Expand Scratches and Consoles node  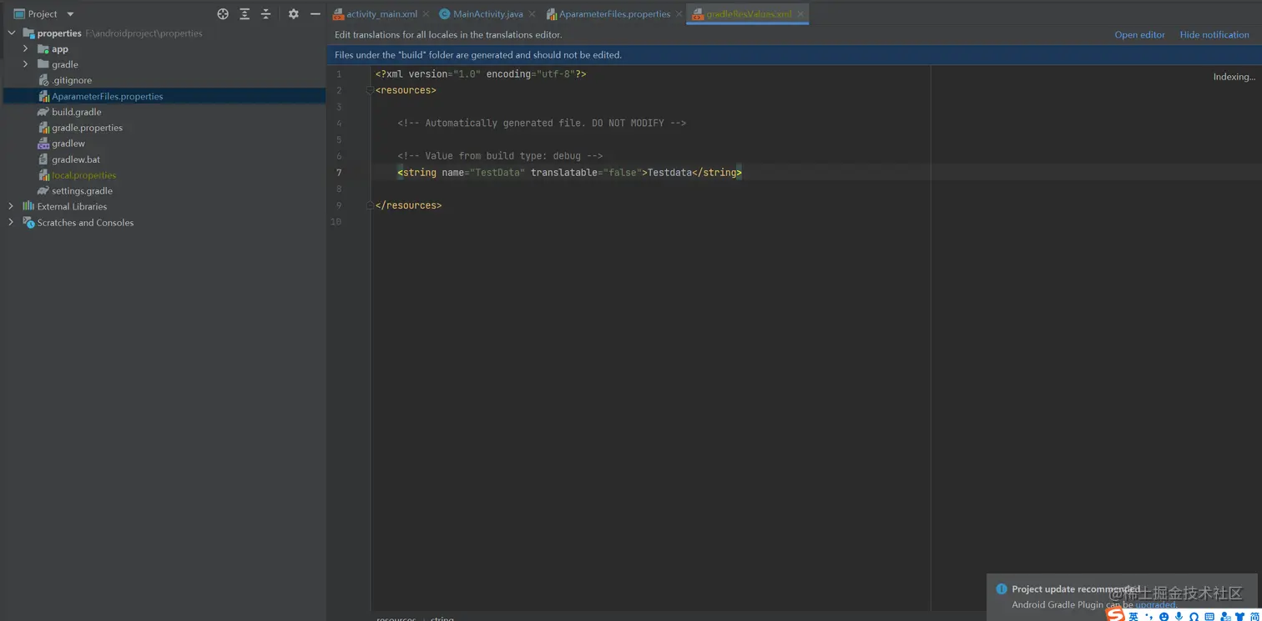tap(11, 223)
